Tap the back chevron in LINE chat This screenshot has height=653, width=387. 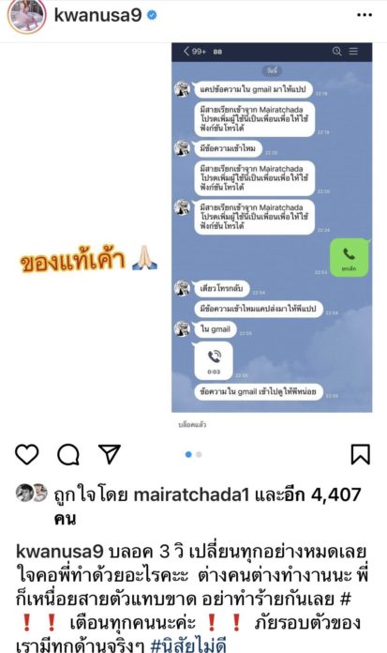186,52
